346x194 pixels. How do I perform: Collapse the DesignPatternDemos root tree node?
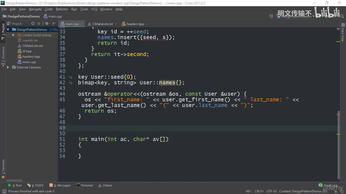click(8, 30)
